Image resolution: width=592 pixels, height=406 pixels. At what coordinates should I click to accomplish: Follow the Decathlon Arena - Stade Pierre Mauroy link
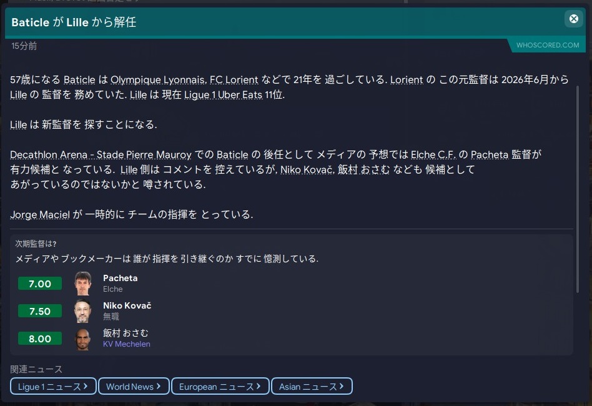coord(101,155)
